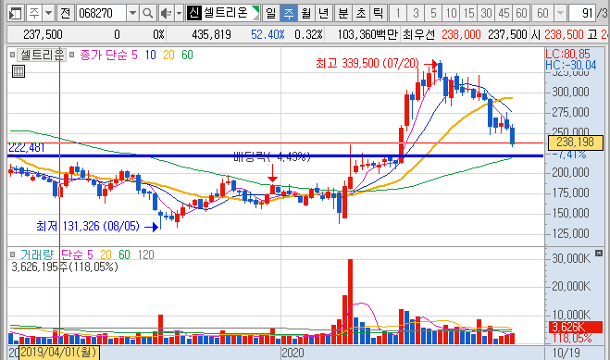This screenshot has width=610, height=360.
Task: Open stock search with magnifier icon
Action: coord(148,13)
